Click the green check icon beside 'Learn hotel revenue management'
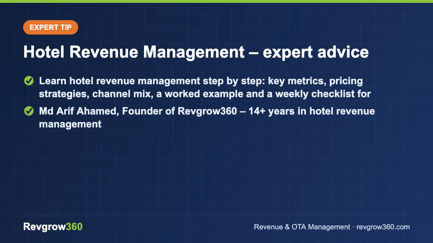The height and width of the screenshot is (243, 433). coord(29,81)
